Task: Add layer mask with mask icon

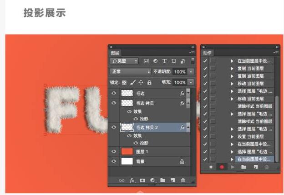Action: pyautogui.click(x=142, y=180)
